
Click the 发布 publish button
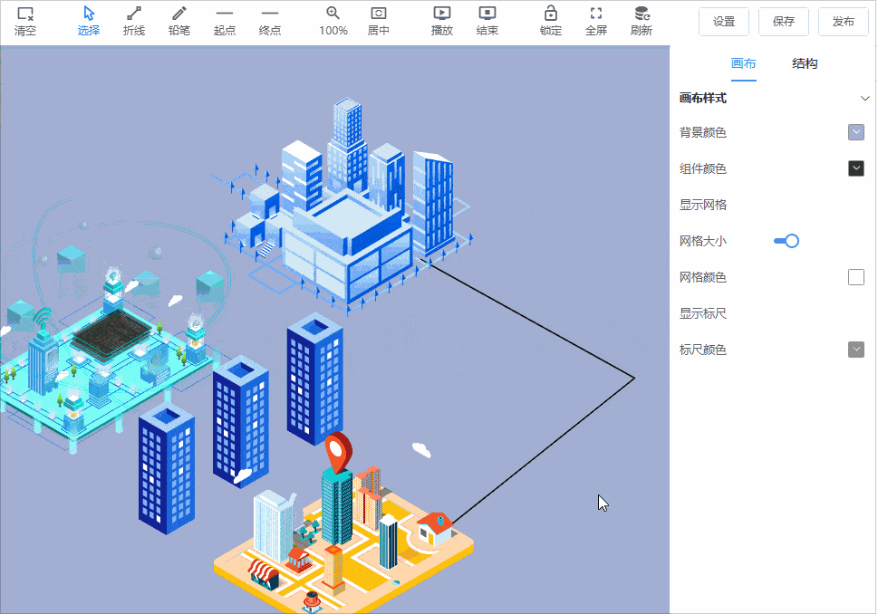[843, 22]
